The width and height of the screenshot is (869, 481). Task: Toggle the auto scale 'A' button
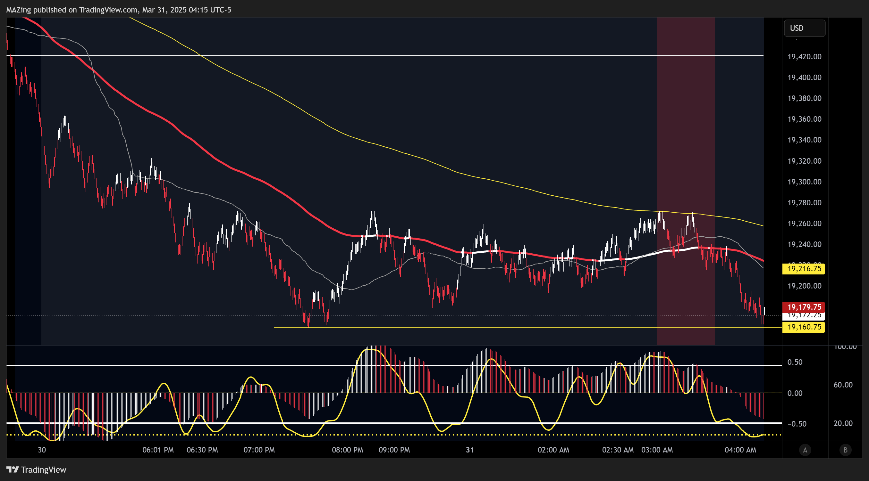click(805, 450)
